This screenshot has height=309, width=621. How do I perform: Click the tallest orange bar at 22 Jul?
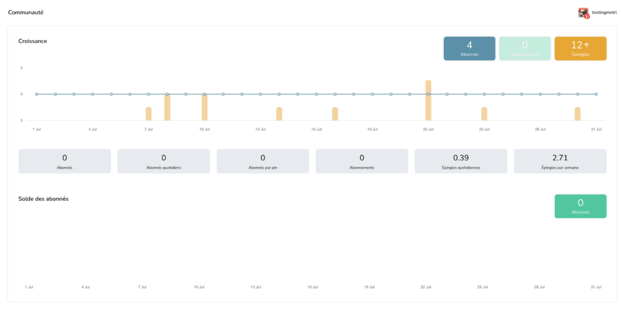(428, 101)
